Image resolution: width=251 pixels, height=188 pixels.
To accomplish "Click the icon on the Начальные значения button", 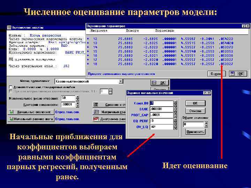I will point(12,112).
